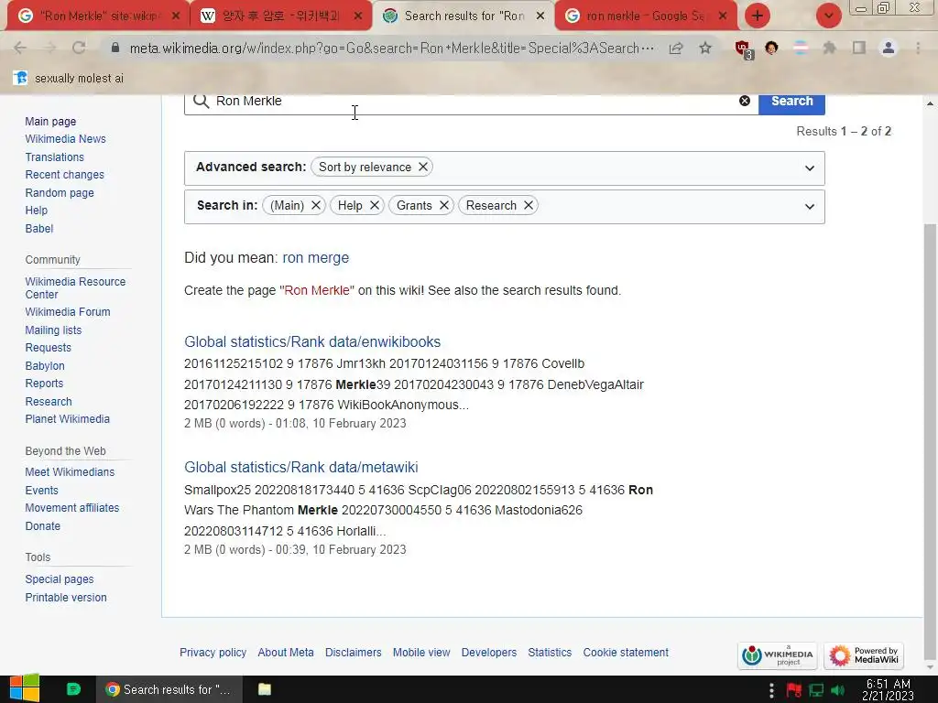The image size is (938, 703).
Task: Click the speaker volume tray icon
Action: coord(838,690)
